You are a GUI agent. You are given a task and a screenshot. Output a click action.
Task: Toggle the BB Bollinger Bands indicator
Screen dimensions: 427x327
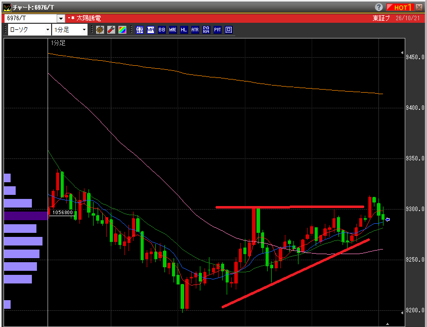click(162, 30)
